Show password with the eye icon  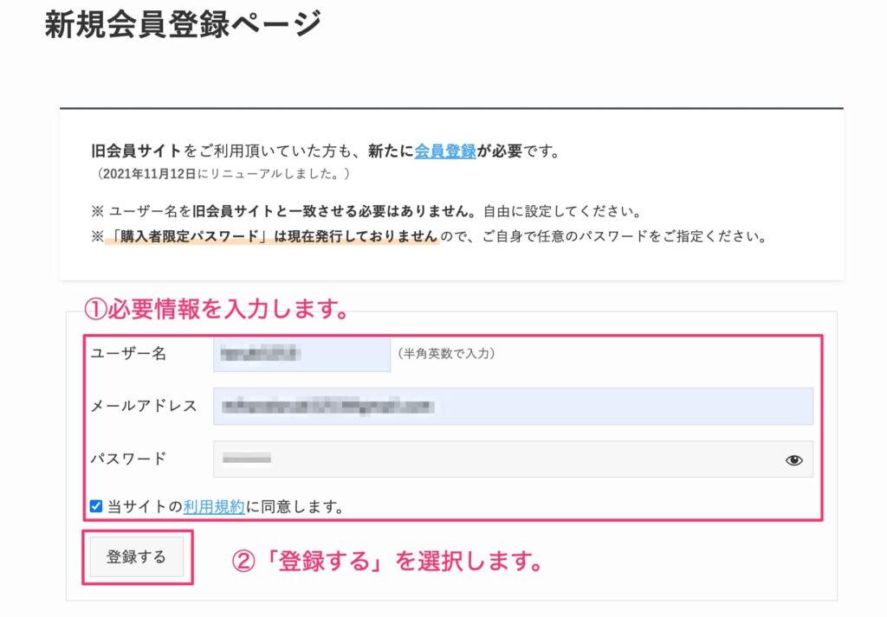793,460
